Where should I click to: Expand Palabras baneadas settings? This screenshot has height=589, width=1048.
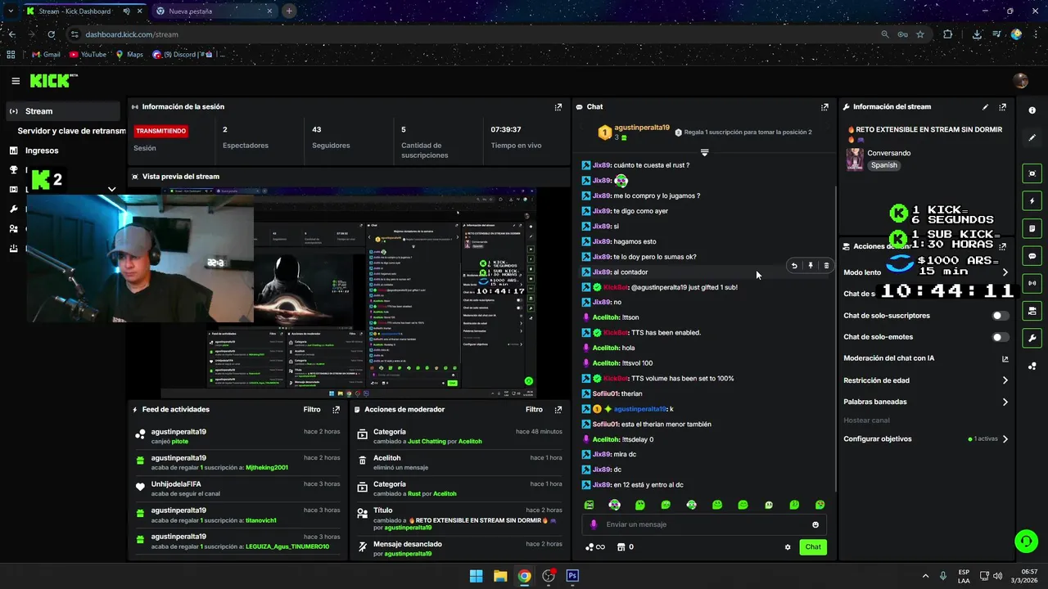1005,402
